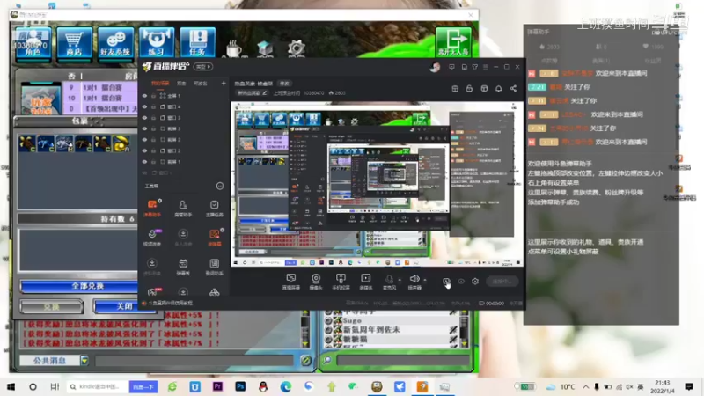The image size is (704, 396).
Task: Toggle visibility of 截屏 1 source
Action: click(144, 162)
